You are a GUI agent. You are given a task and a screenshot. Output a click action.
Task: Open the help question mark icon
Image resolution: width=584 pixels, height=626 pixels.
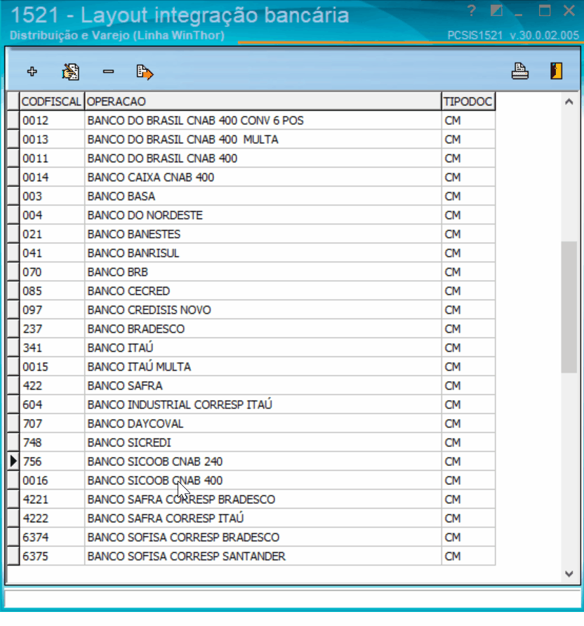tap(472, 11)
